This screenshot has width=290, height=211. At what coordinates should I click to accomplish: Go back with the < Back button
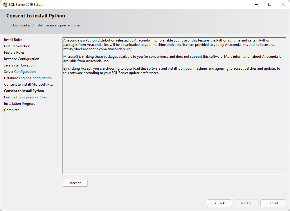coord(219,203)
